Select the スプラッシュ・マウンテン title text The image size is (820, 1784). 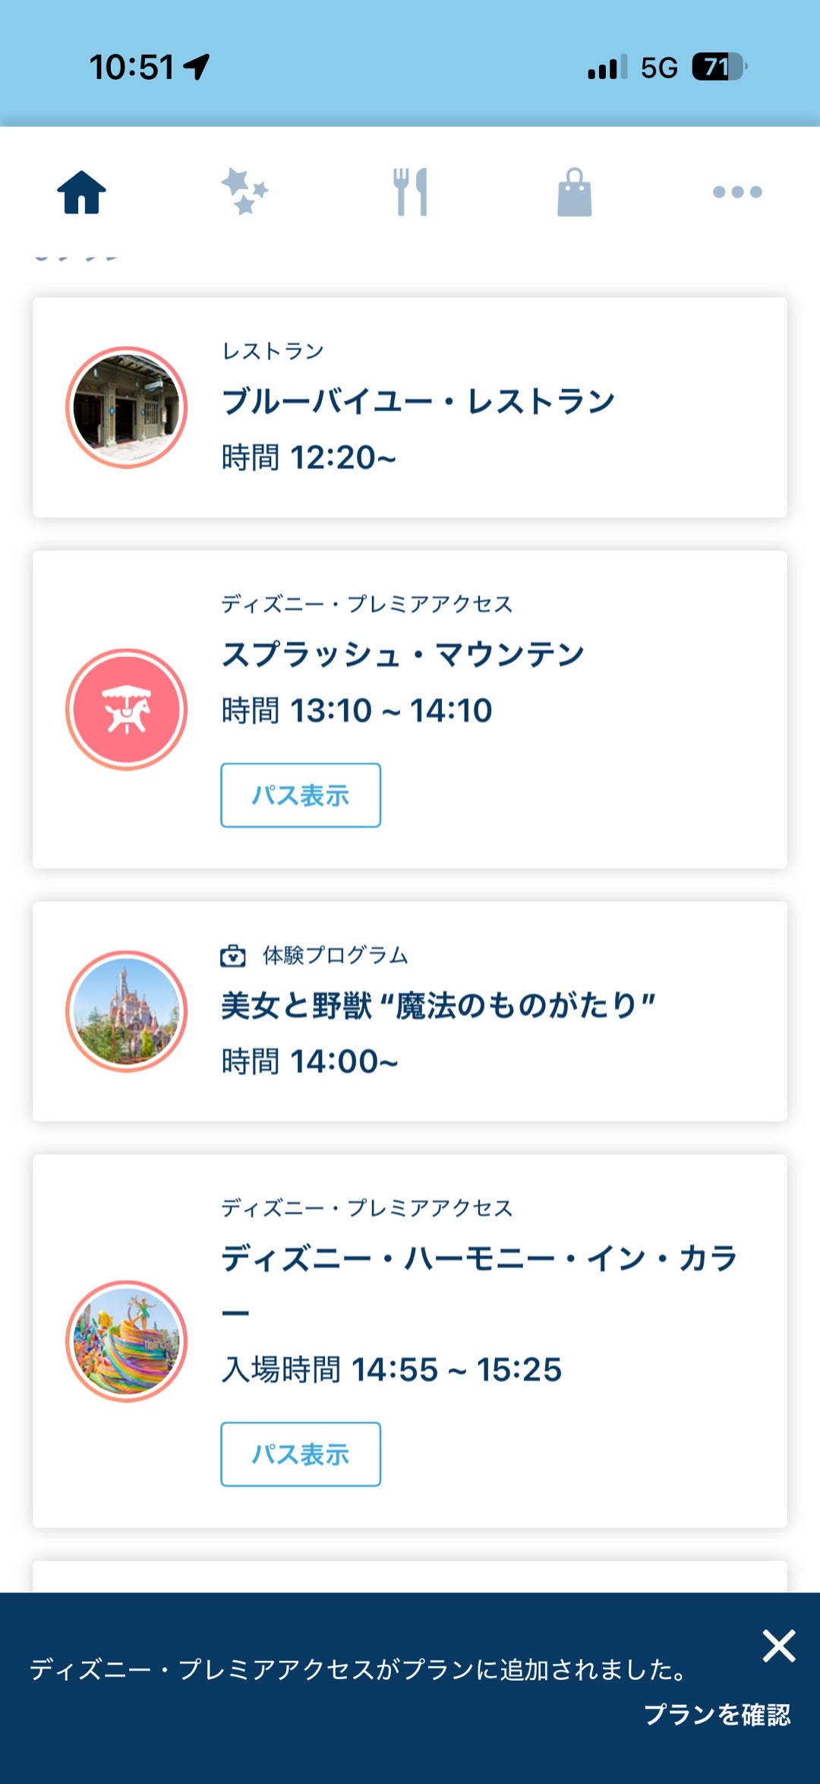point(403,655)
